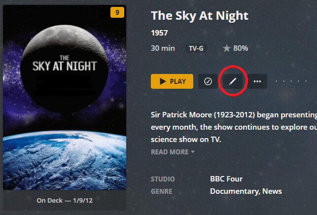The height and width of the screenshot is (215, 317).
Task: Click the year 1957
Action: (x=159, y=34)
